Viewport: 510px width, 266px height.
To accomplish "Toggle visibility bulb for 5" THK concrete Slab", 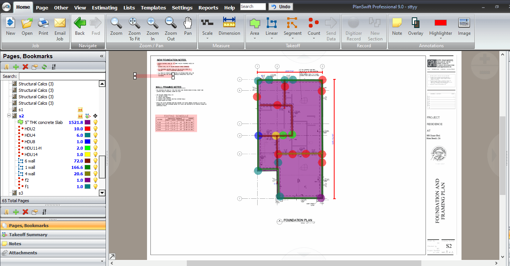I will (95, 122).
